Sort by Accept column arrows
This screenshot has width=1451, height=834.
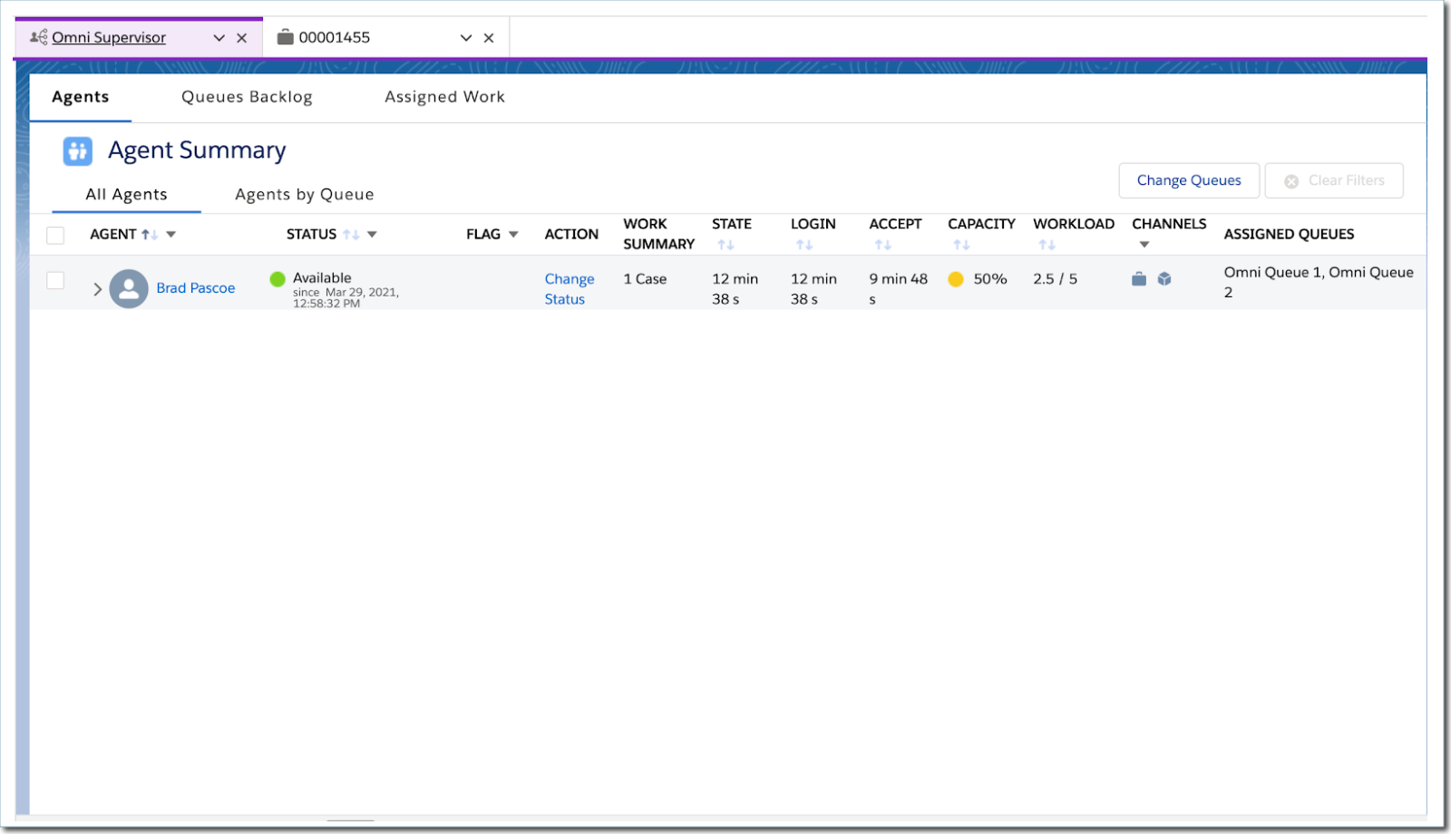tap(883, 245)
